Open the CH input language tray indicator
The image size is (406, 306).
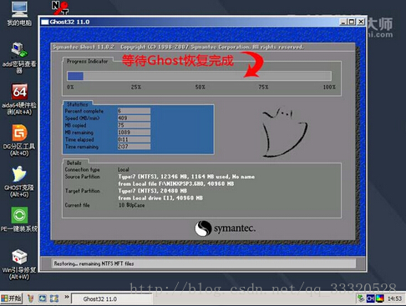pos(370,298)
